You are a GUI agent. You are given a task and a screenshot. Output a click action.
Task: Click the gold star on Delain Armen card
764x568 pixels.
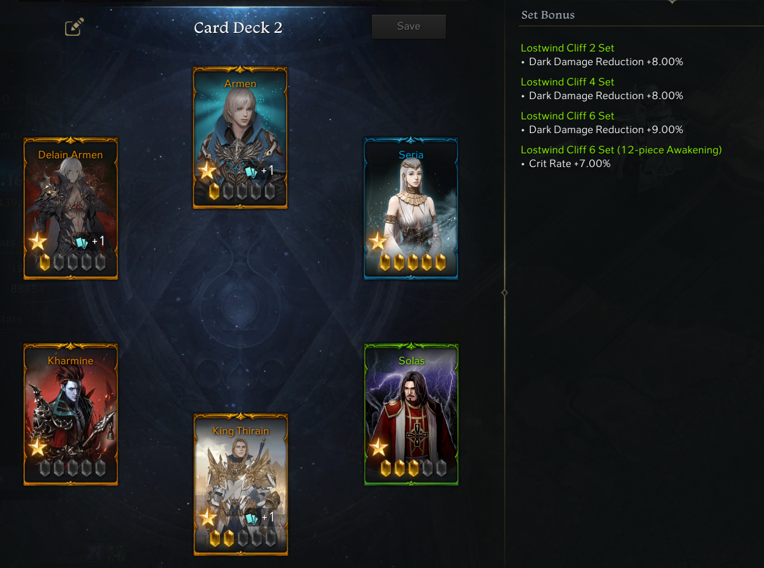38,241
